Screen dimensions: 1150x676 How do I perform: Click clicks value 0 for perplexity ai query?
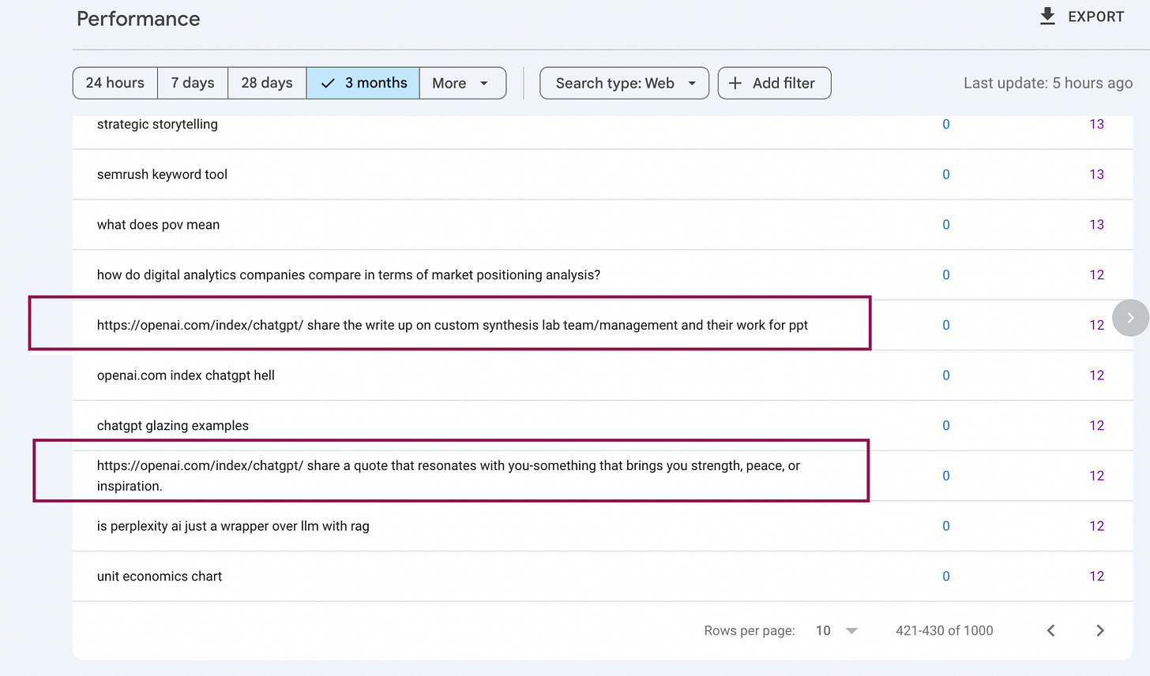[946, 526]
